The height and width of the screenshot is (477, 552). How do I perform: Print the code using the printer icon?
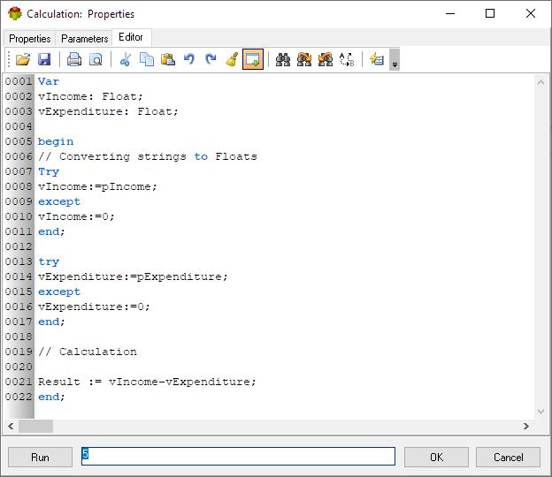tap(74, 59)
